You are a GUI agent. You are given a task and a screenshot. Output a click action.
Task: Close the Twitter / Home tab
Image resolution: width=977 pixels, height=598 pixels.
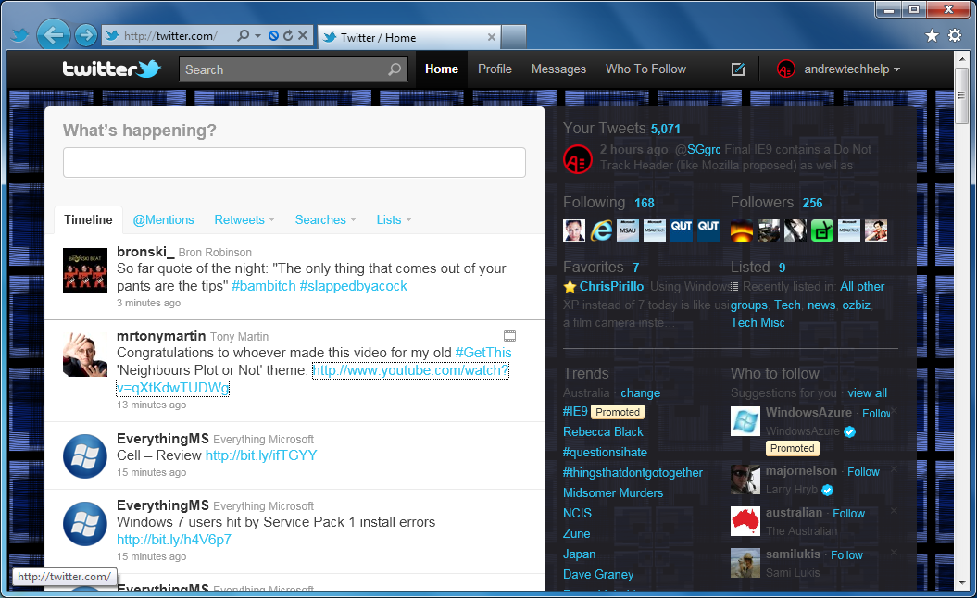(x=492, y=37)
